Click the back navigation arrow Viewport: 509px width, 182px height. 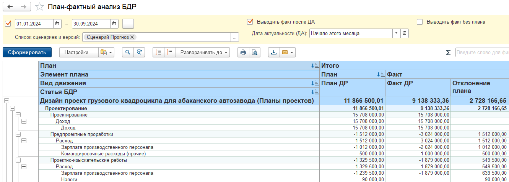pyautogui.click(x=10, y=7)
